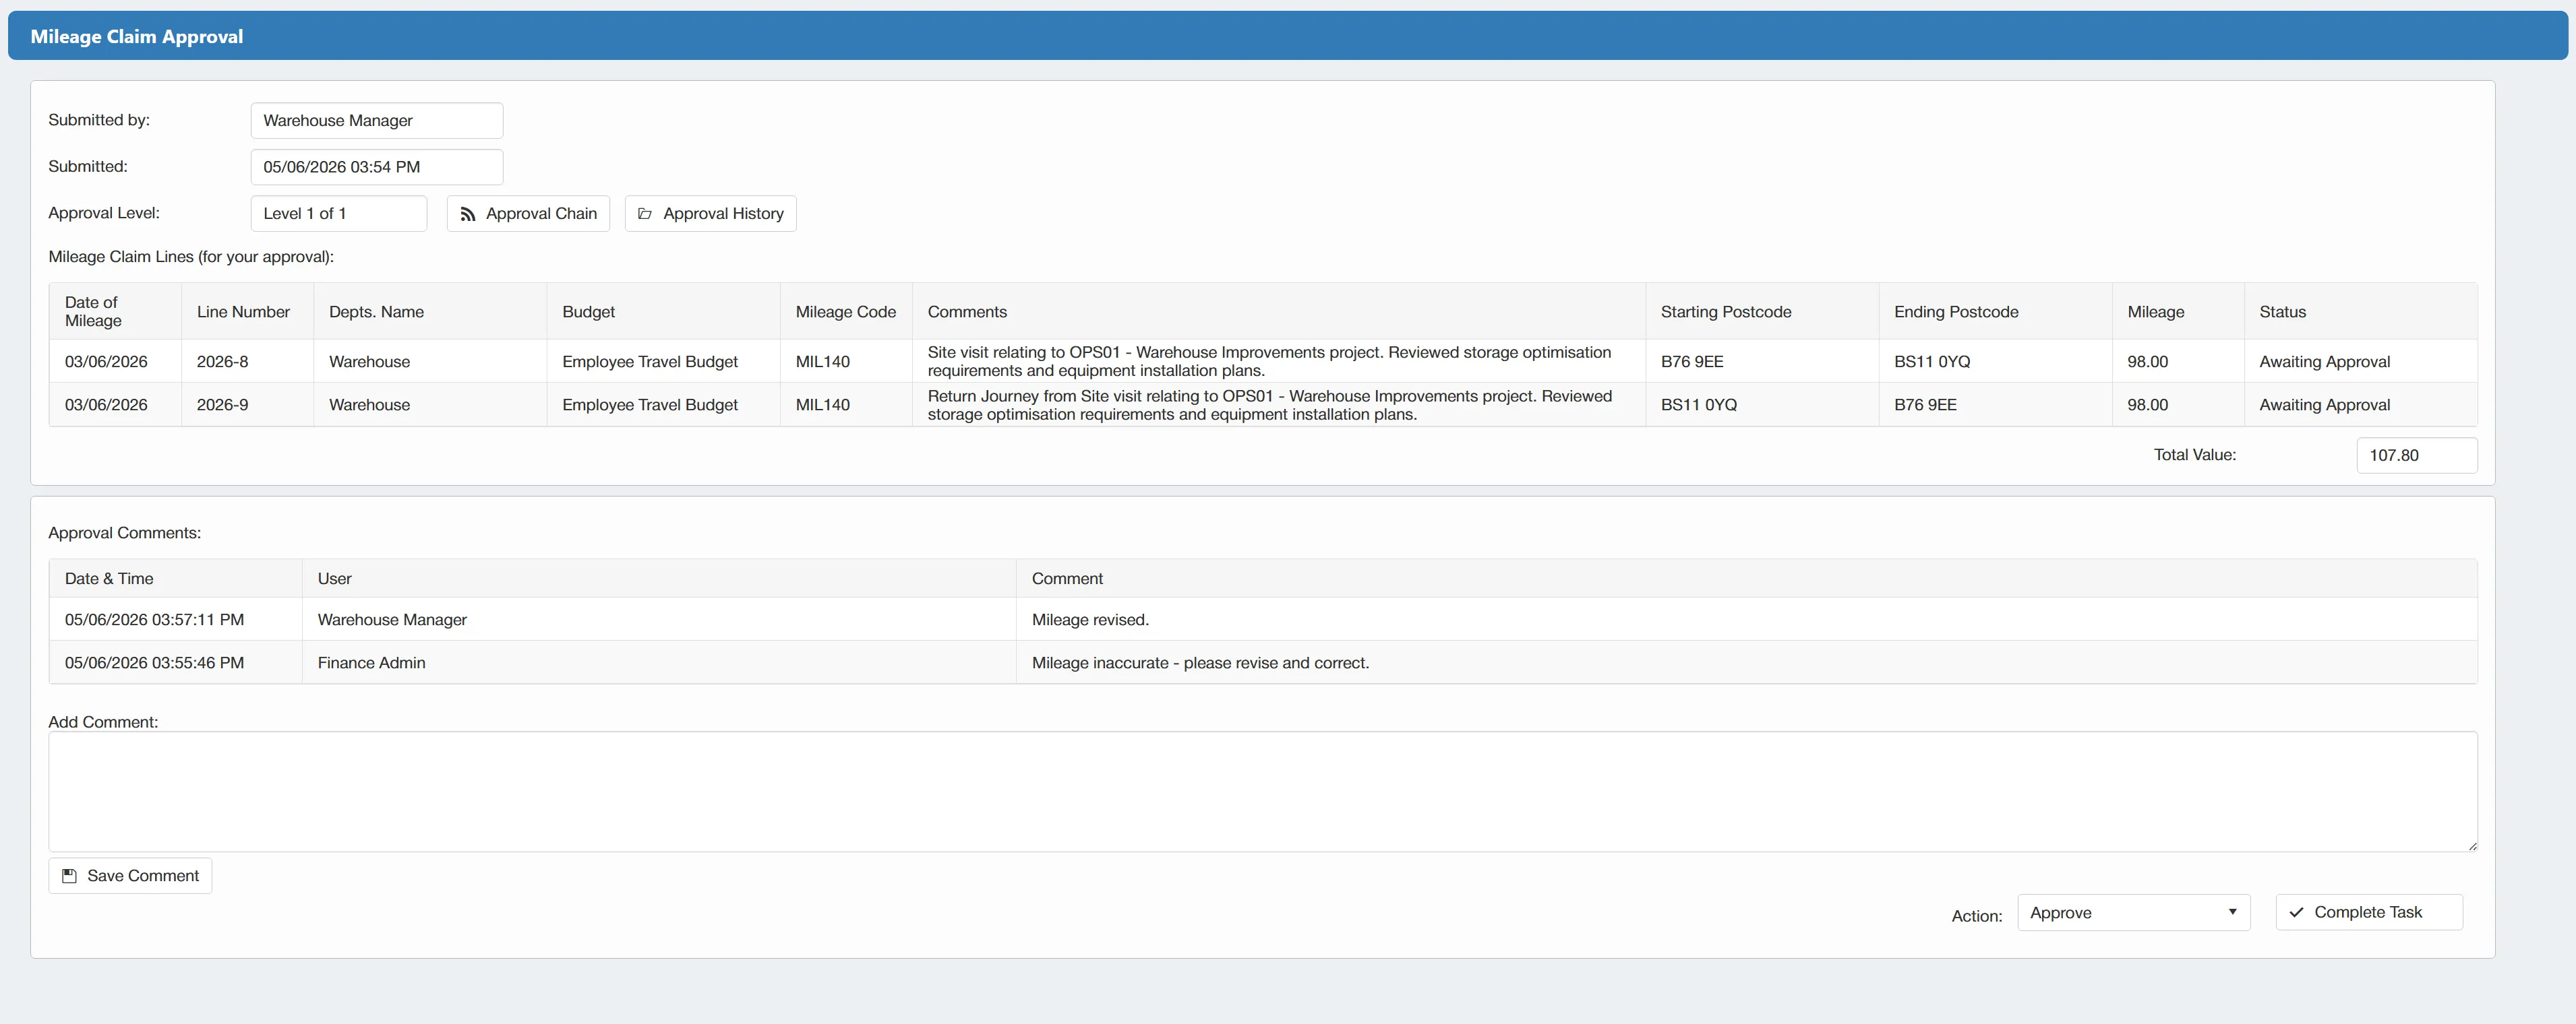Screen dimensions: 2576x1024
Task: Click the Complete Task button
Action: [x=2369, y=912]
